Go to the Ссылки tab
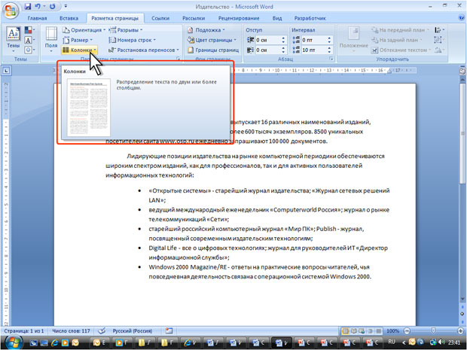 click(160, 18)
